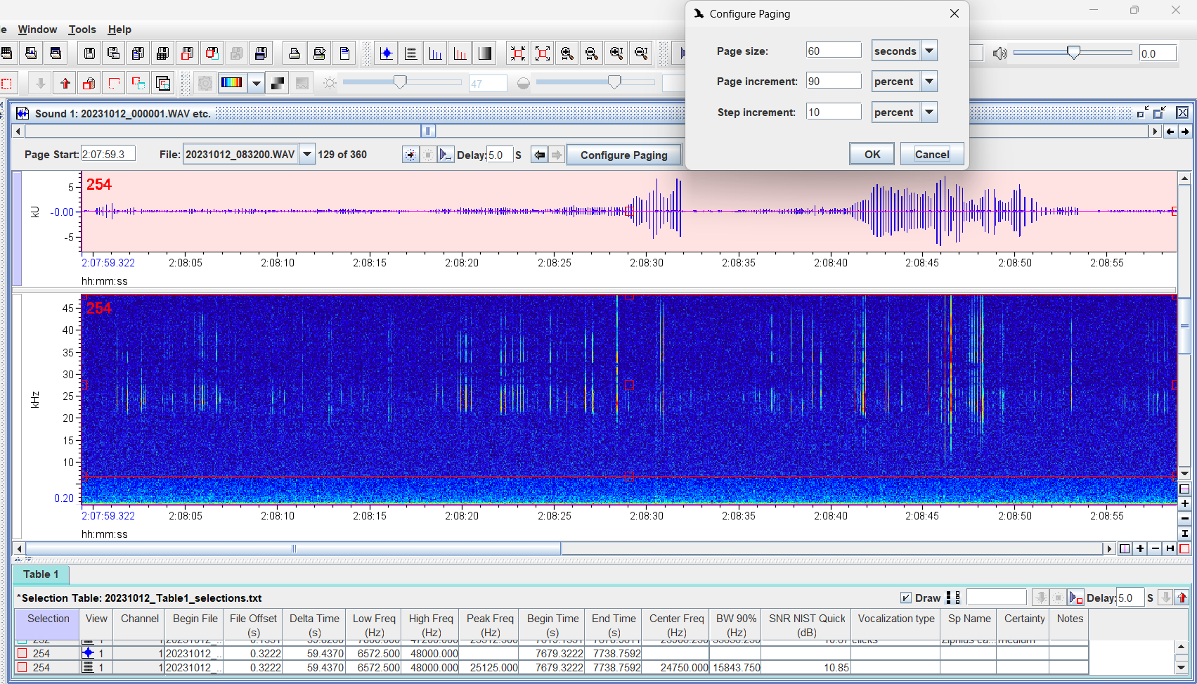
Task: Open the Page increment units dropdown showing percent
Action: click(x=929, y=82)
